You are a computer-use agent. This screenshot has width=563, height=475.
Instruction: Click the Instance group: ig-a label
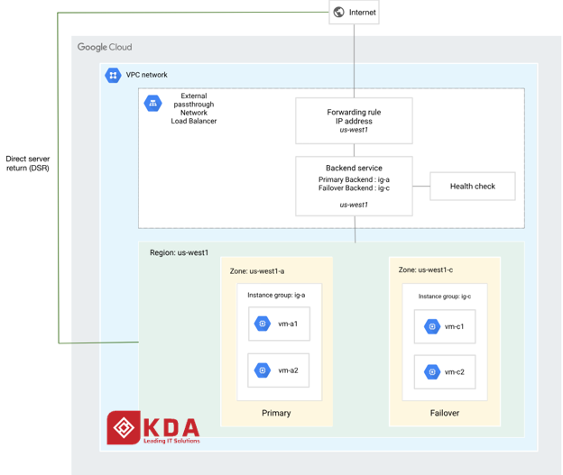pos(276,296)
